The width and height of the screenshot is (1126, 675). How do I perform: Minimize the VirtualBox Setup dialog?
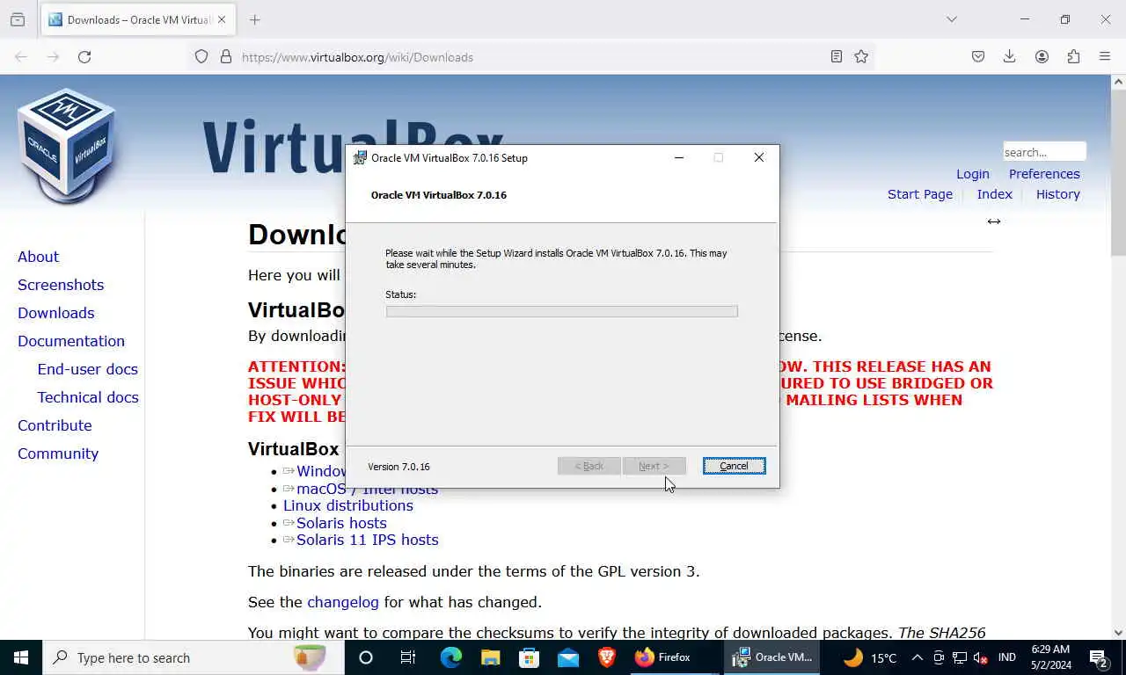pos(678,158)
